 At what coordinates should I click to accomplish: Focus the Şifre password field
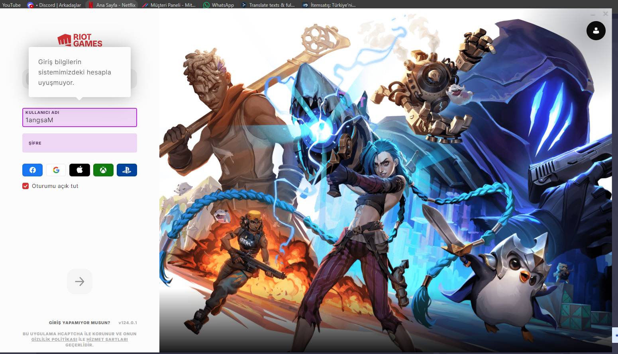tap(80, 143)
